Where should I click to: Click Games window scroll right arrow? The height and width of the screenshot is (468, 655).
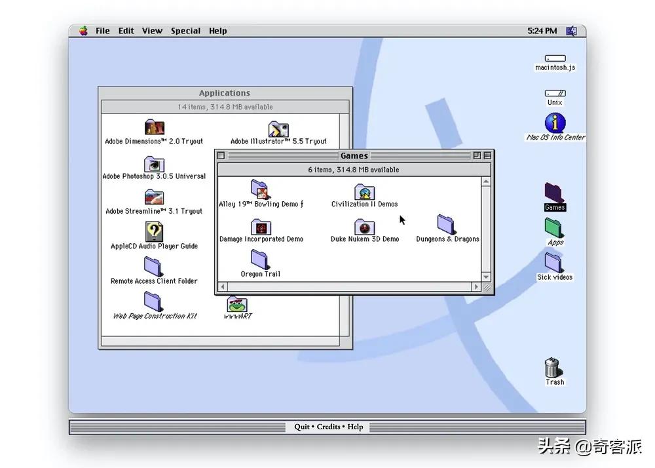pyautogui.click(x=476, y=286)
